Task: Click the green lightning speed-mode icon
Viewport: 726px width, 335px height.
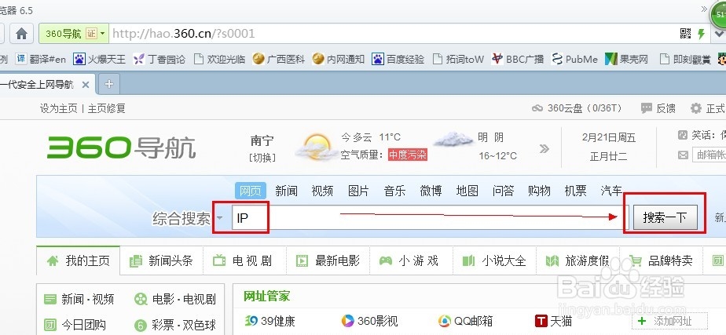Action: coord(702,33)
